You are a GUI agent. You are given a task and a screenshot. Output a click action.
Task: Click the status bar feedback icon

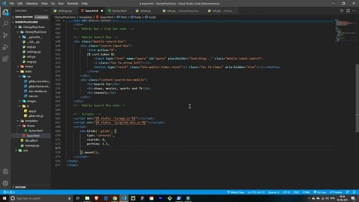click(x=348, y=192)
